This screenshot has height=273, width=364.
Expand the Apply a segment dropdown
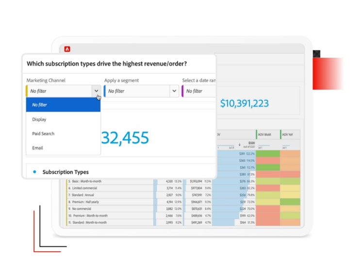pos(174,91)
